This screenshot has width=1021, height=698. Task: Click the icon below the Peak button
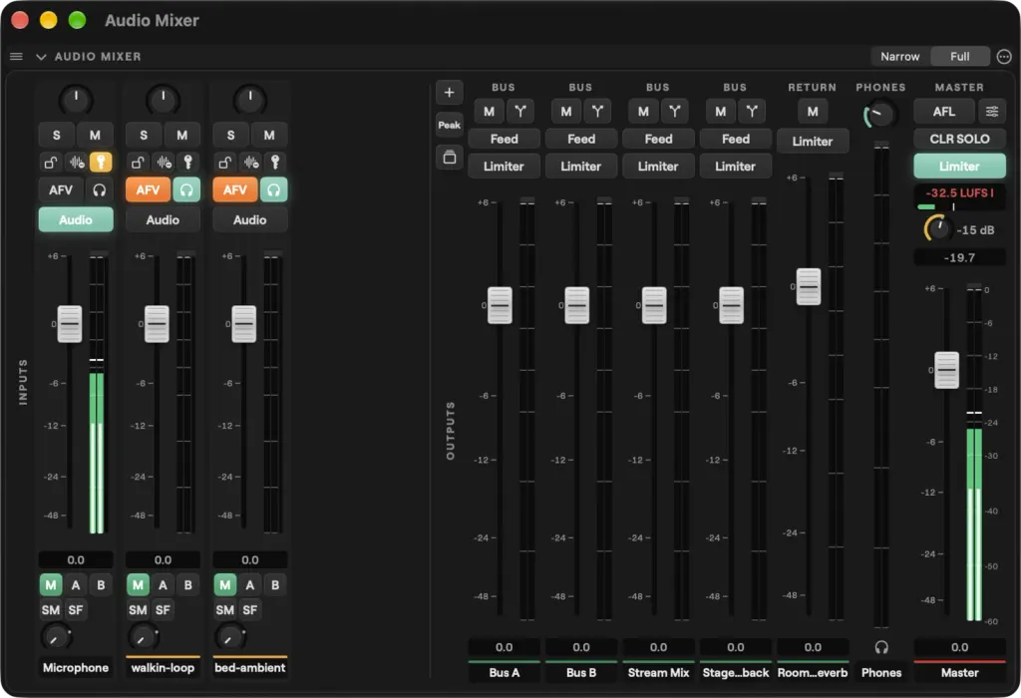point(450,157)
